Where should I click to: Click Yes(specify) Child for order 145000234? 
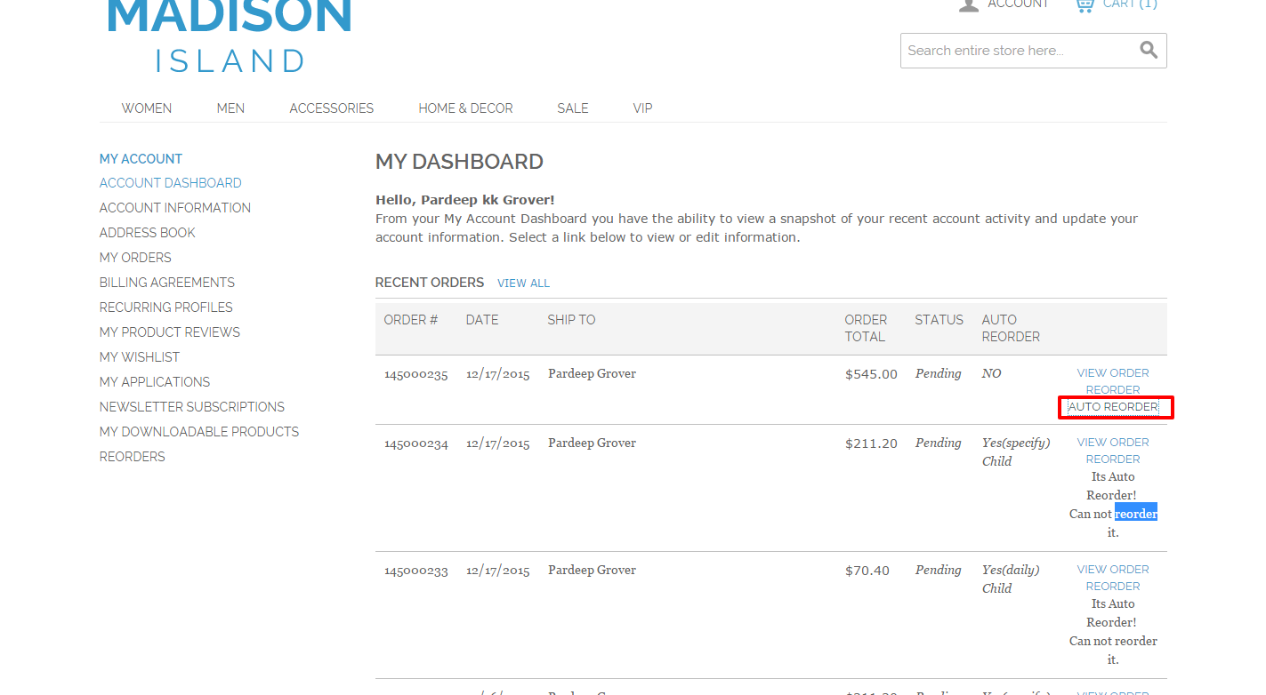(1016, 451)
